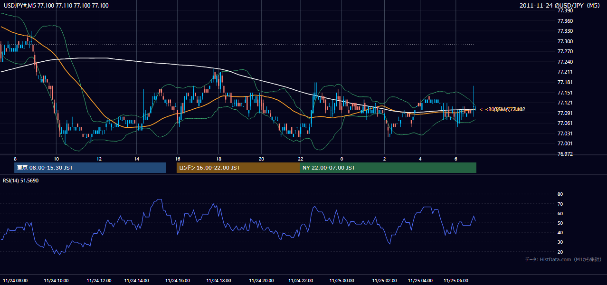Viewport: 607px width, 285px height.
Task: Click the 11/25 00:00 date label
Action: (342, 281)
